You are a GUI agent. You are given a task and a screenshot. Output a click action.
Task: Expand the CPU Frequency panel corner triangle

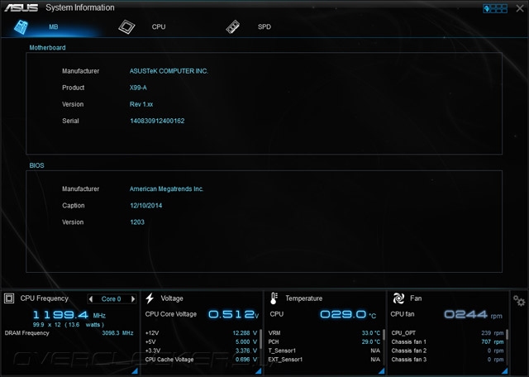click(135, 371)
